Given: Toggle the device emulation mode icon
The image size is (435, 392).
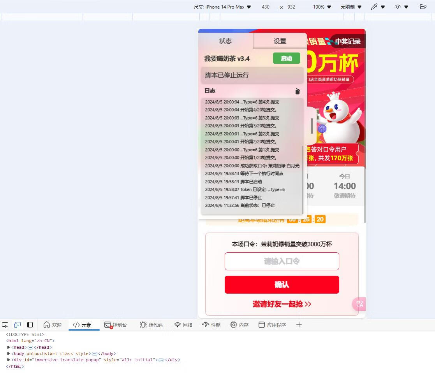Looking at the screenshot, I should [x=17, y=325].
